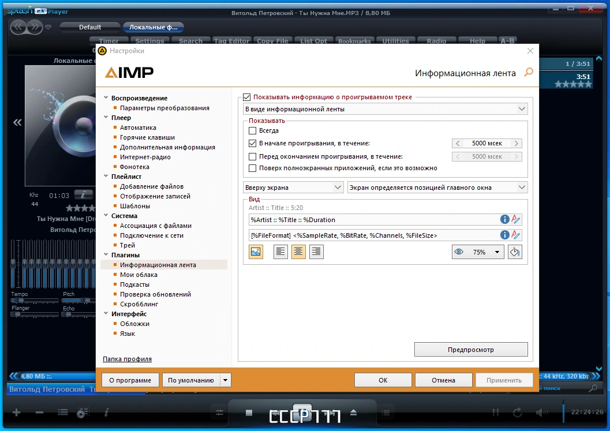610x431 pixels.
Task: Collapse the 'Система' tree section
Action: (106, 215)
